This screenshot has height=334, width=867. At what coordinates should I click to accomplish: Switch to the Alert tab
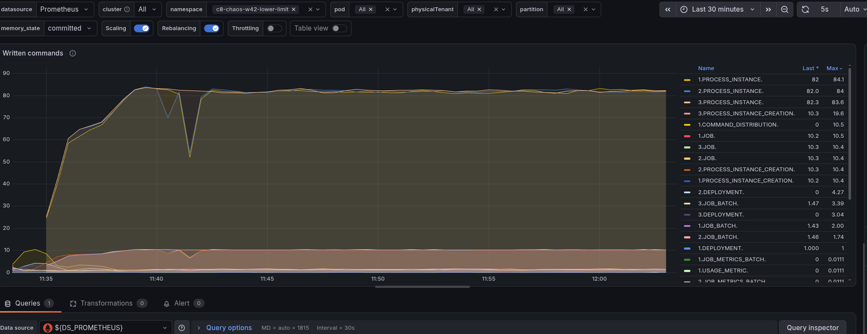tap(183, 303)
